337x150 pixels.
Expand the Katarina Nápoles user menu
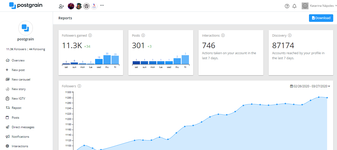click(319, 6)
